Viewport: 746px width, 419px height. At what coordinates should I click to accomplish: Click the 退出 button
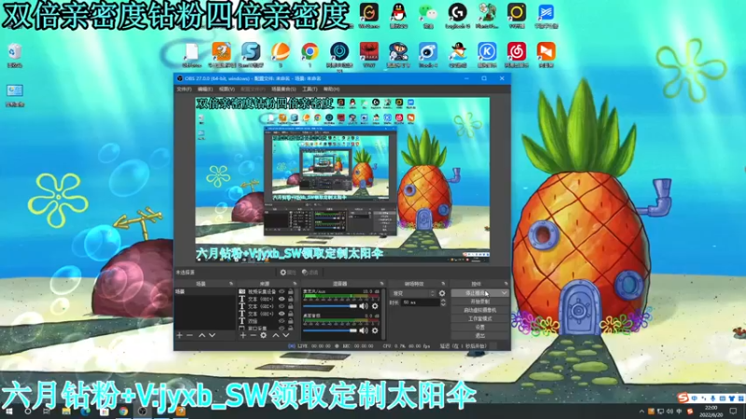479,336
